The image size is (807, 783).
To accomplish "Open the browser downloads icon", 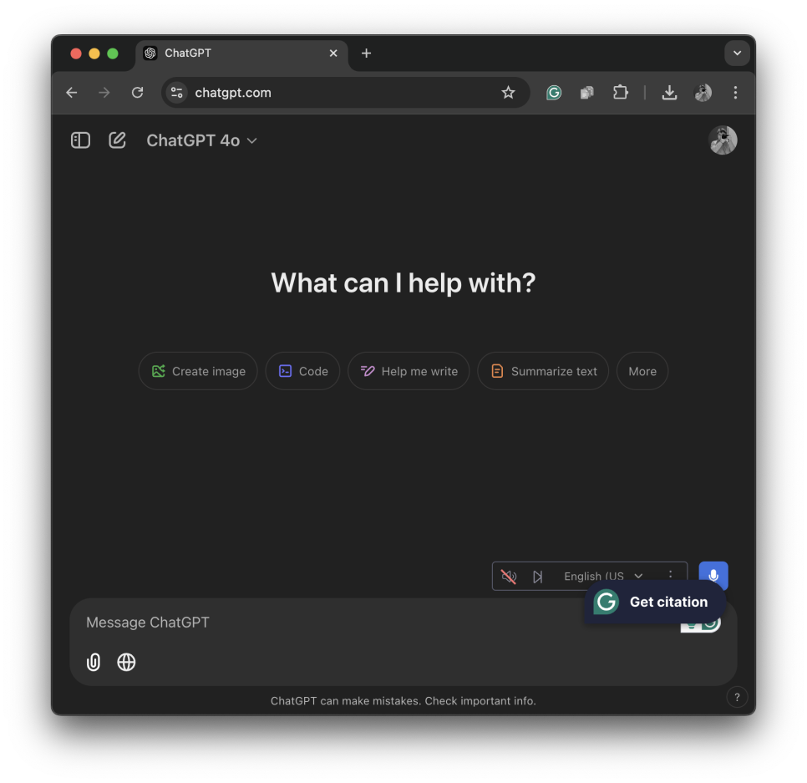I will pos(669,93).
